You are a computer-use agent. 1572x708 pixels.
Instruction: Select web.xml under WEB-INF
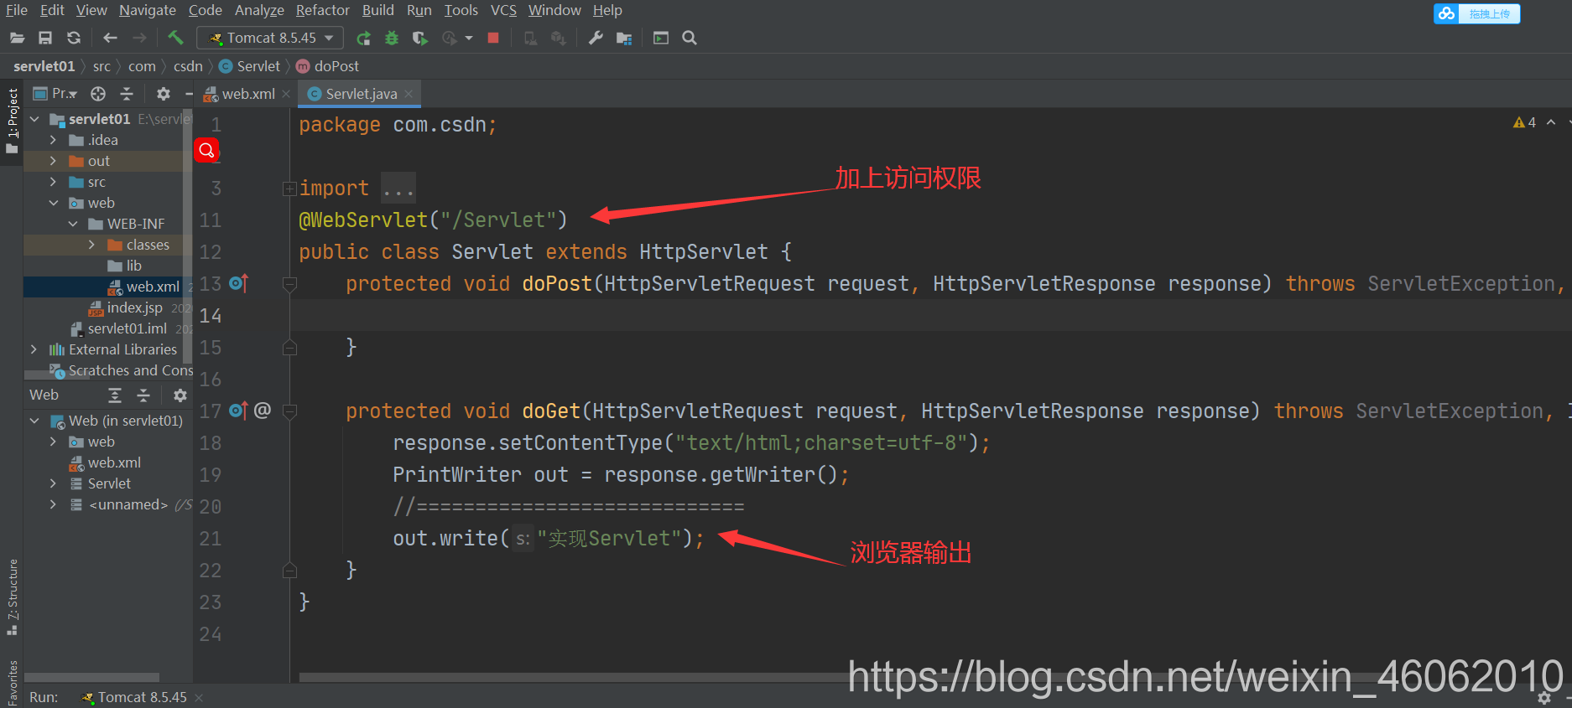click(143, 287)
